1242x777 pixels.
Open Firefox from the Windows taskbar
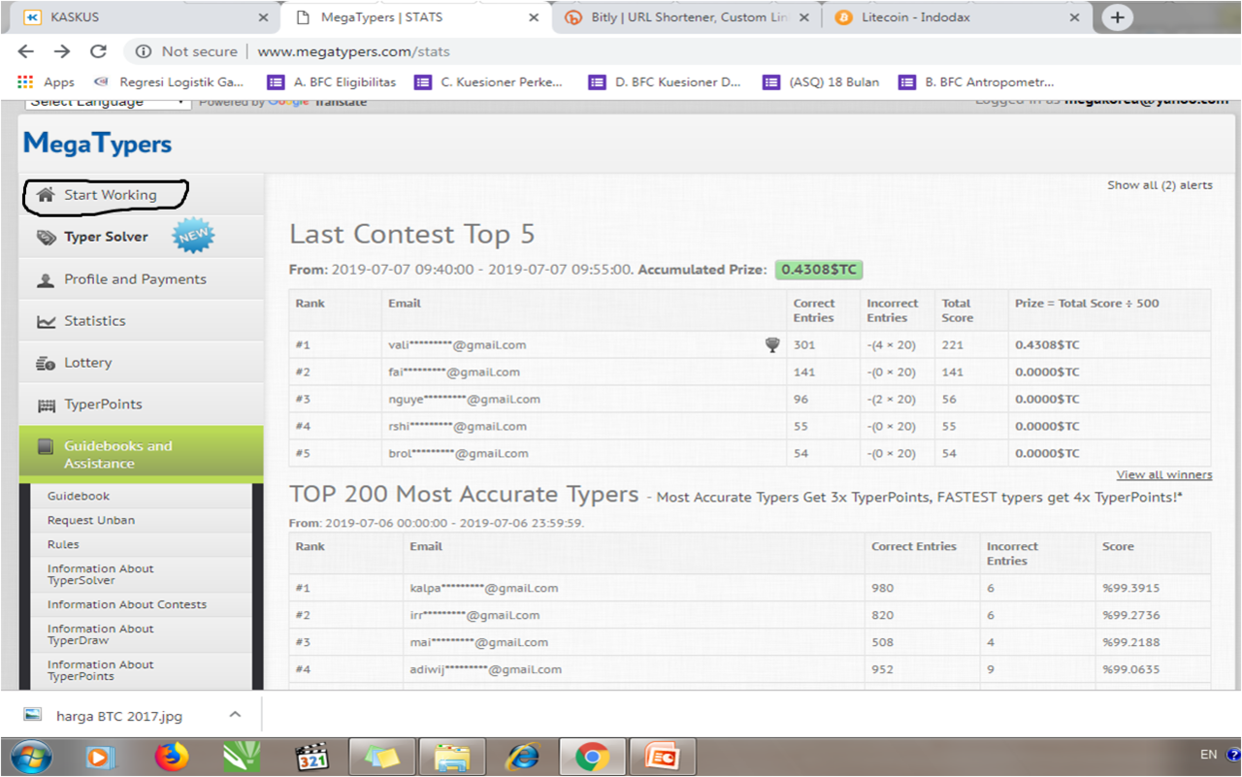[x=172, y=757]
